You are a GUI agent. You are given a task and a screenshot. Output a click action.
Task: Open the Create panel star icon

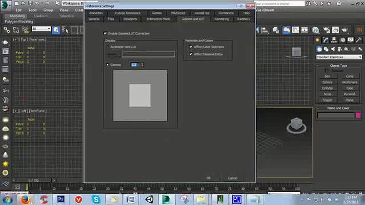click(317, 40)
